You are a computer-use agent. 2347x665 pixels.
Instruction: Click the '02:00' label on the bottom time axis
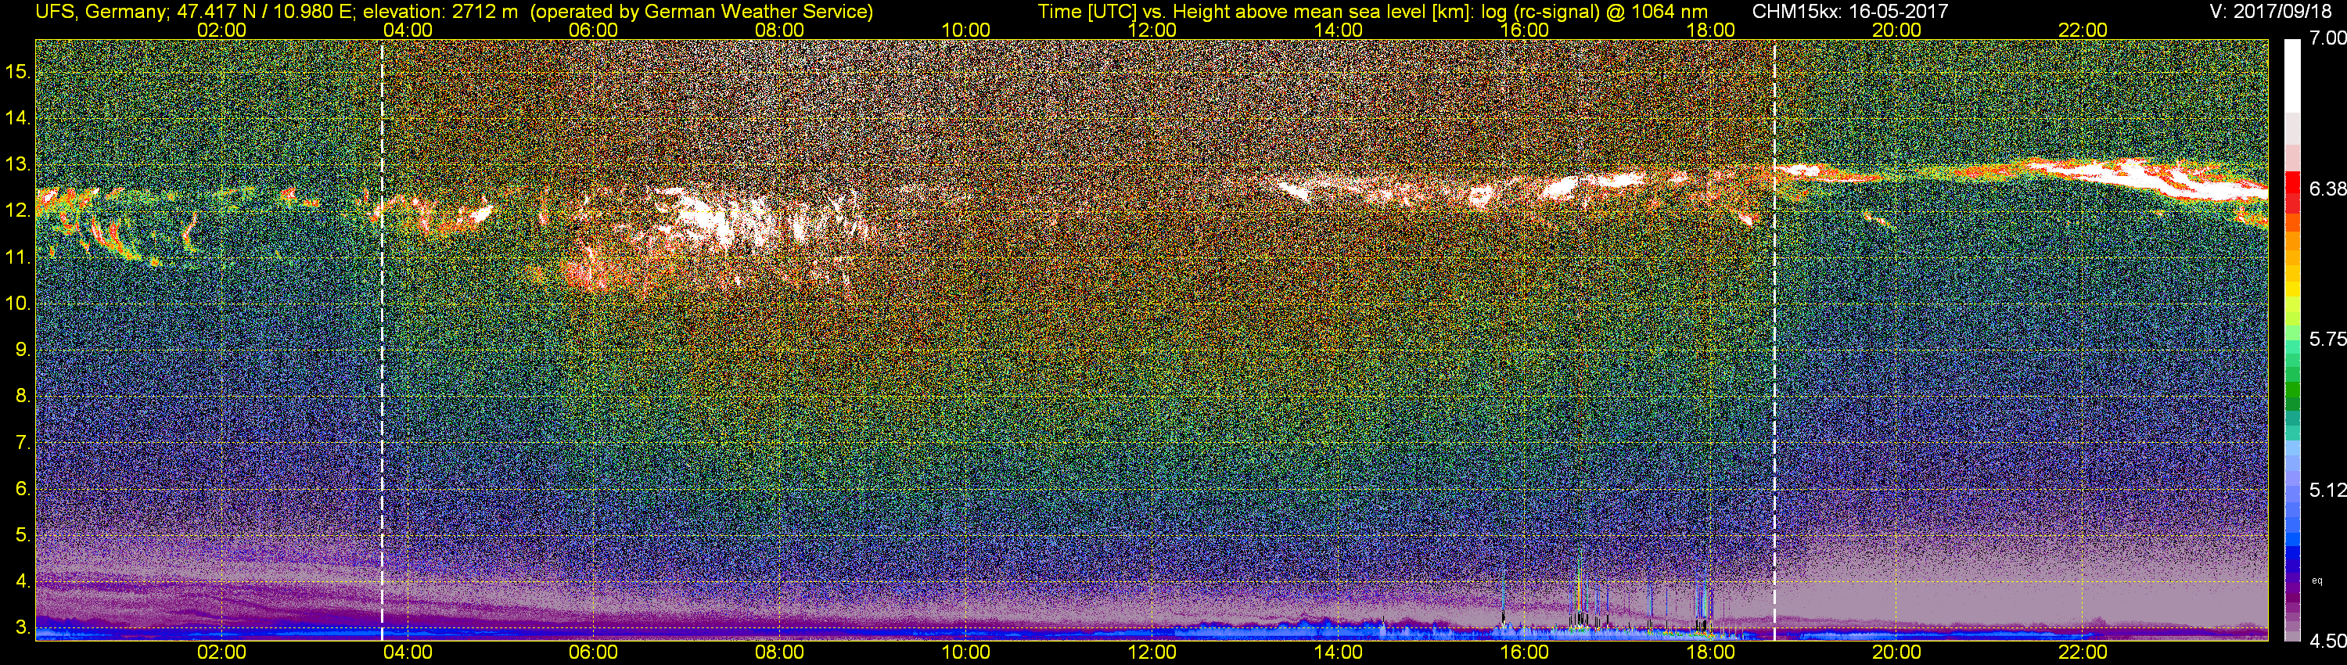[221, 652]
